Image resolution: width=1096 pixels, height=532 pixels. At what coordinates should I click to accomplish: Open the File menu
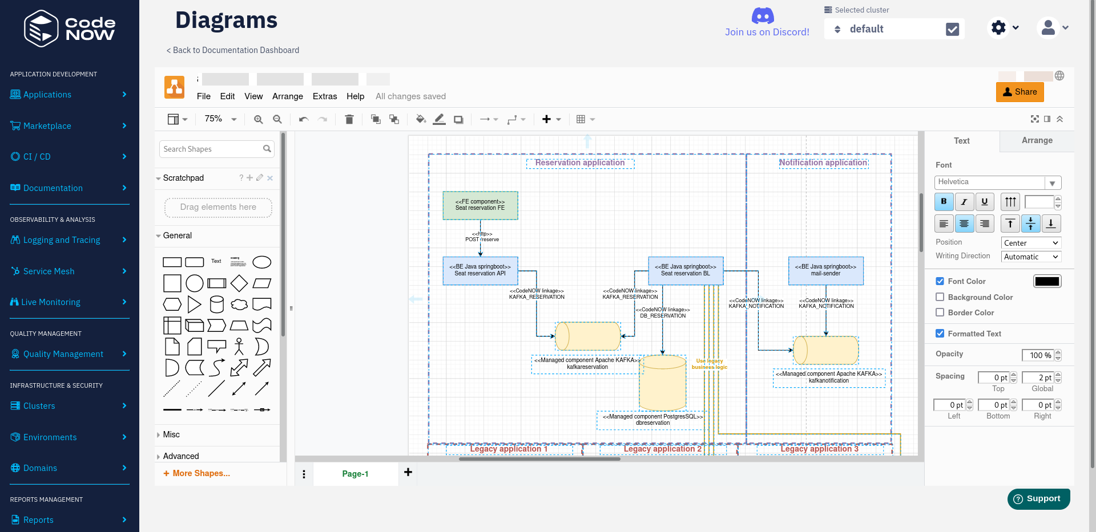click(204, 96)
